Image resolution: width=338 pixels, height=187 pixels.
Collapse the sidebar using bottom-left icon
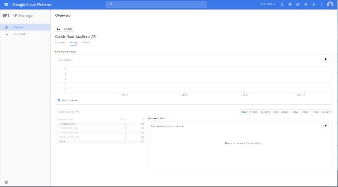coord(6,183)
